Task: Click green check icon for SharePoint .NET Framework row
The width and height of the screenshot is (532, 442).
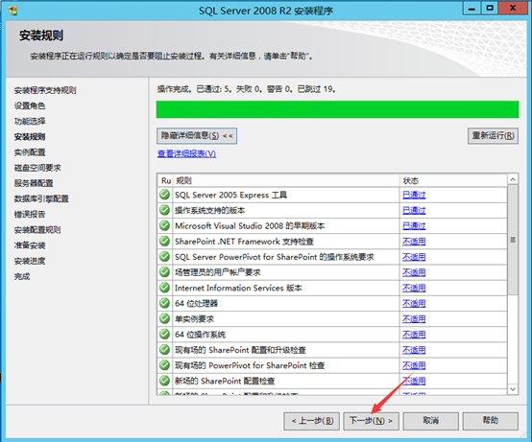Action: [x=164, y=242]
